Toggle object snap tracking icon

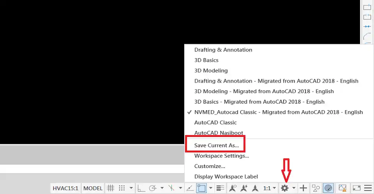click(190, 188)
